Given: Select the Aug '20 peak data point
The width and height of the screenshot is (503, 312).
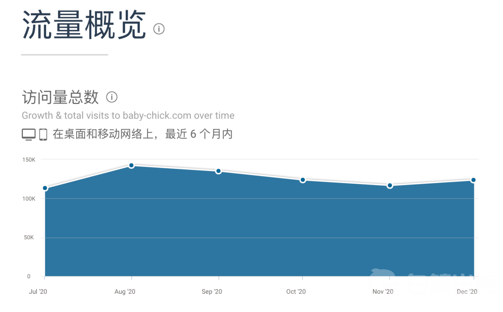Looking at the screenshot, I should click(x=131, y=165).
